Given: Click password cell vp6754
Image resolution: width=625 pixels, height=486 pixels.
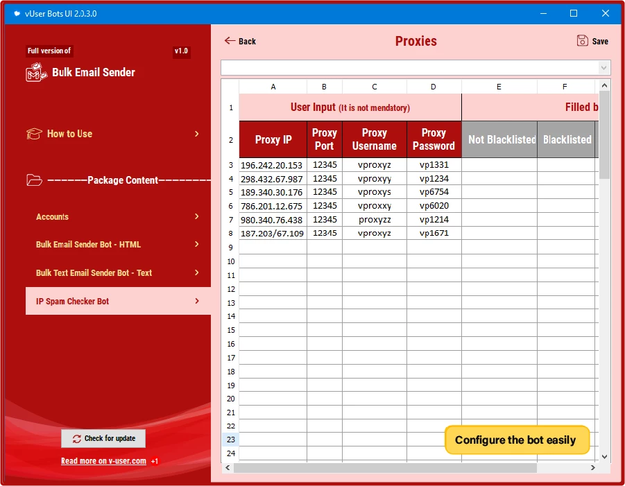Looking at the screenshot, I should pyautogui.click(x=434, y=193).
